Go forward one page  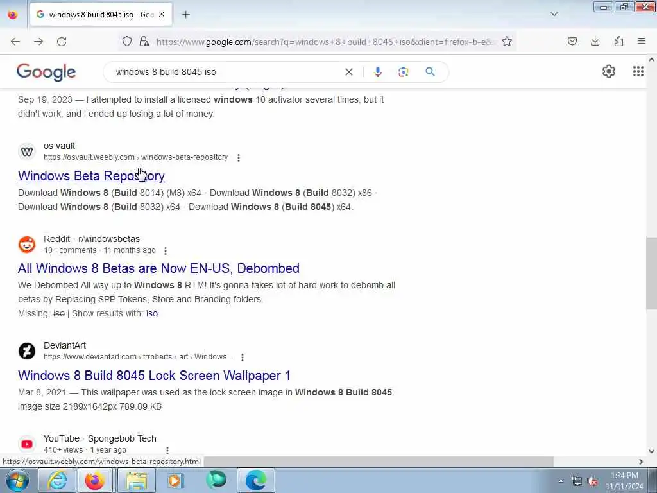click(38, 42)
